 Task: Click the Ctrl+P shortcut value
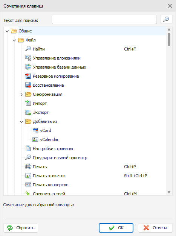pos(130,167)
